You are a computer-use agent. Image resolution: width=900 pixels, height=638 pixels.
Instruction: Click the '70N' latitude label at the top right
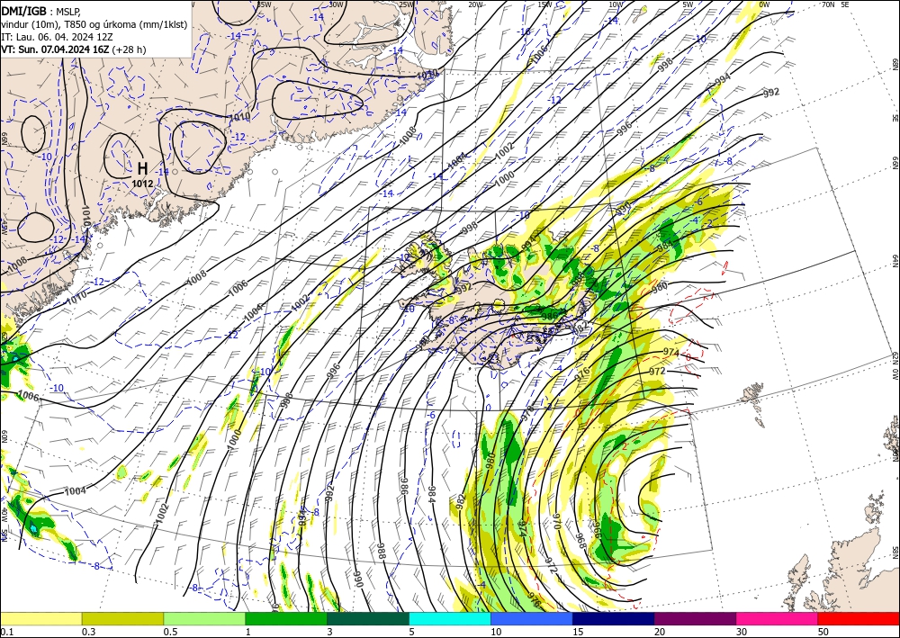tap(828, 4)
